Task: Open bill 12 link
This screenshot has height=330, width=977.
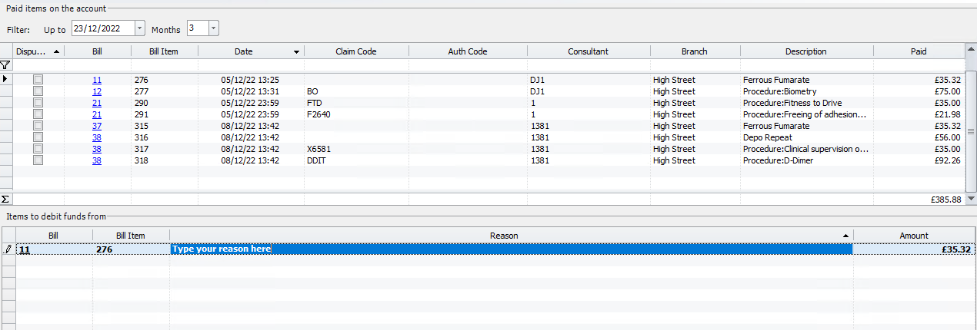Action: (97, 91)
